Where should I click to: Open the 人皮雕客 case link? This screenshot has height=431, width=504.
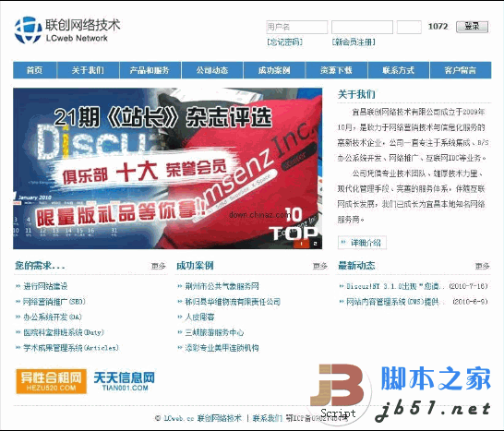pyautogui.click(x=199, y=317)
